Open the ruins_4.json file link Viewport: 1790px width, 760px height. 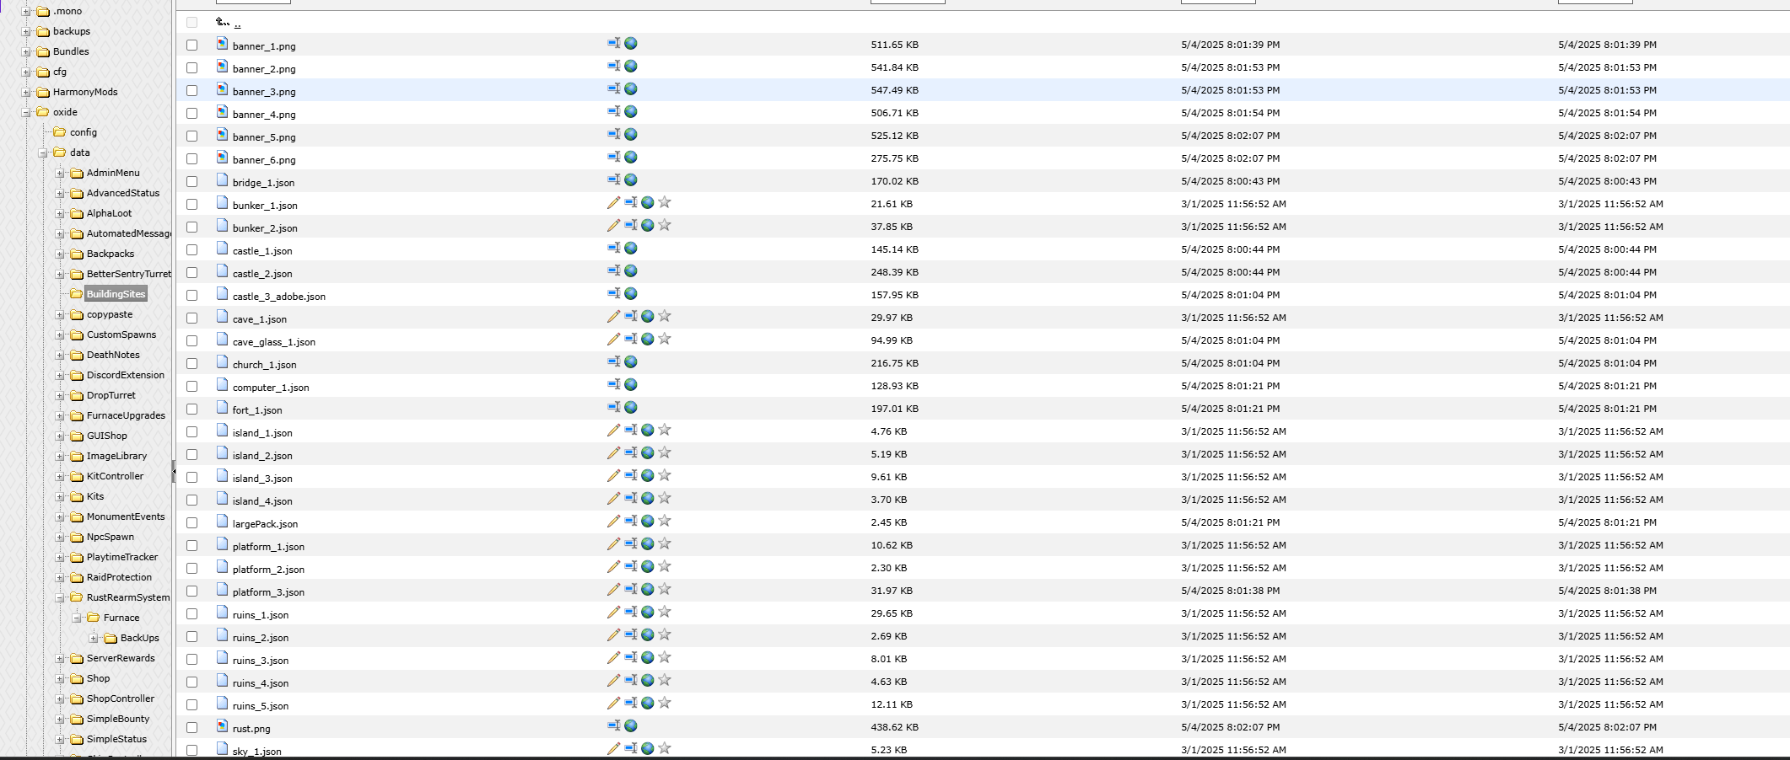pyautogui.click(x=261, y=682)
